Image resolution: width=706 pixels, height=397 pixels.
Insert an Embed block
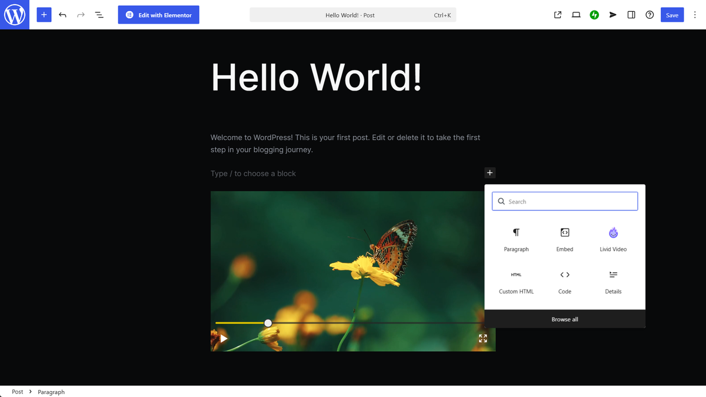565,239
